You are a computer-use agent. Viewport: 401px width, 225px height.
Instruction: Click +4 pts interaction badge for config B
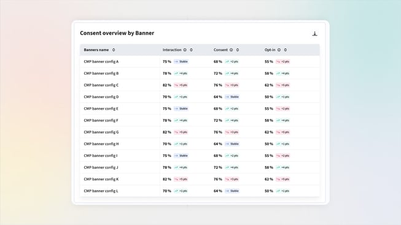point(181,74)
